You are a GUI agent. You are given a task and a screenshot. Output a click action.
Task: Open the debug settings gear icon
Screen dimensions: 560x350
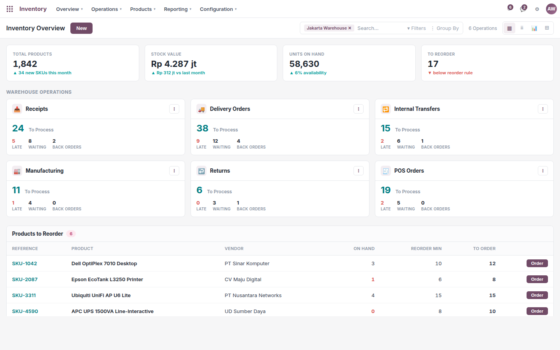tap(537, 9)
